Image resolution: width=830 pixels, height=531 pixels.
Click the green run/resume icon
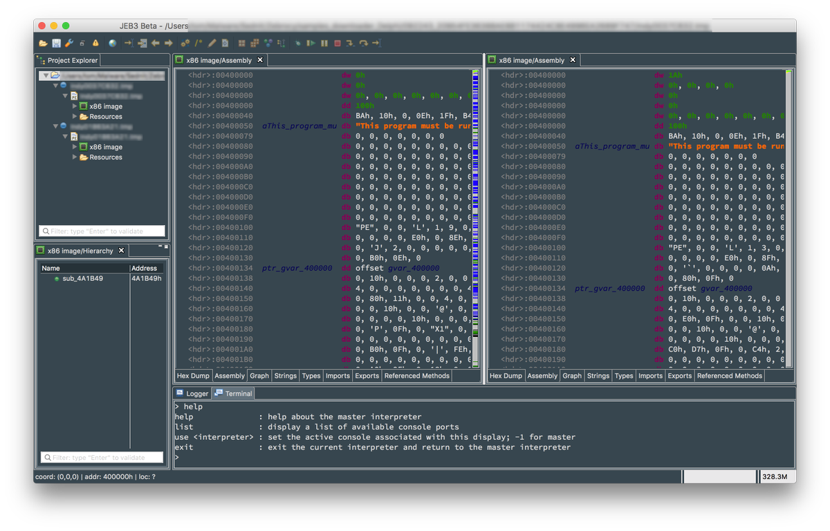click(311, 43)
